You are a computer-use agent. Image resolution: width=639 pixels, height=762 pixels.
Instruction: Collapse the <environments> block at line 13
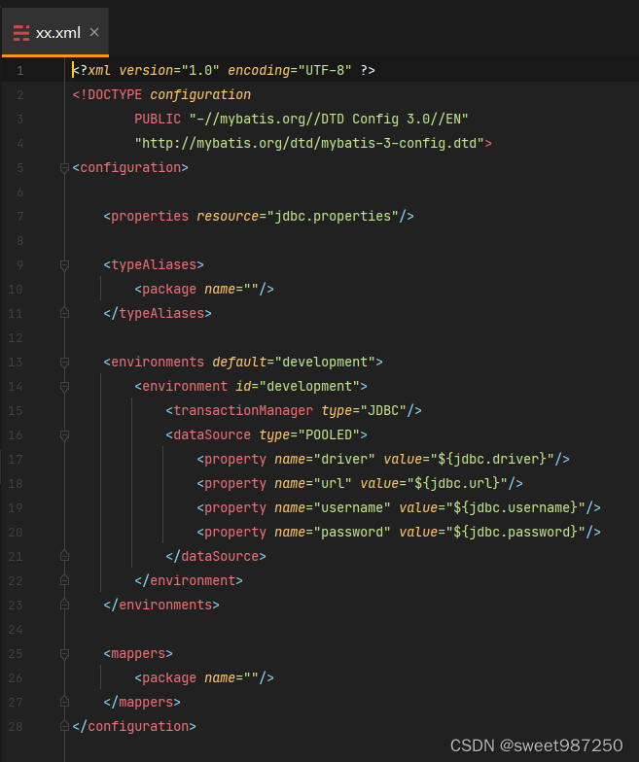(x=64, y=363)
